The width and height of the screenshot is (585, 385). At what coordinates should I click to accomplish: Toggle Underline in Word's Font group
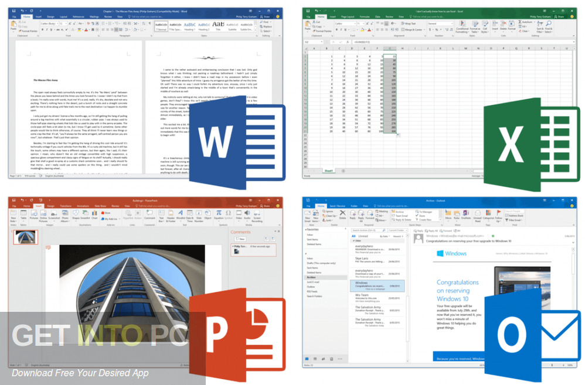51,29
